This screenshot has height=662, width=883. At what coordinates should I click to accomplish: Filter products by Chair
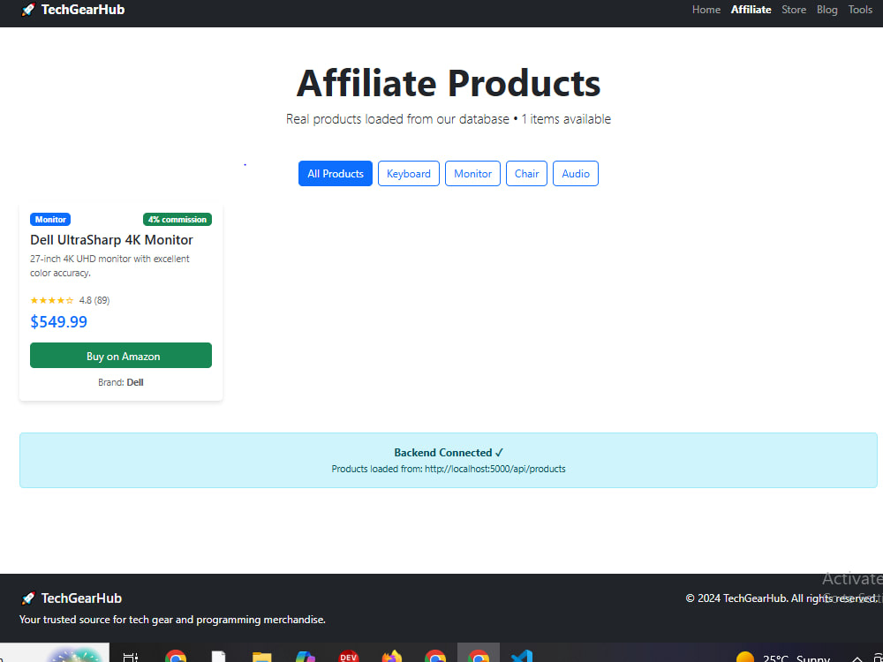526,173
